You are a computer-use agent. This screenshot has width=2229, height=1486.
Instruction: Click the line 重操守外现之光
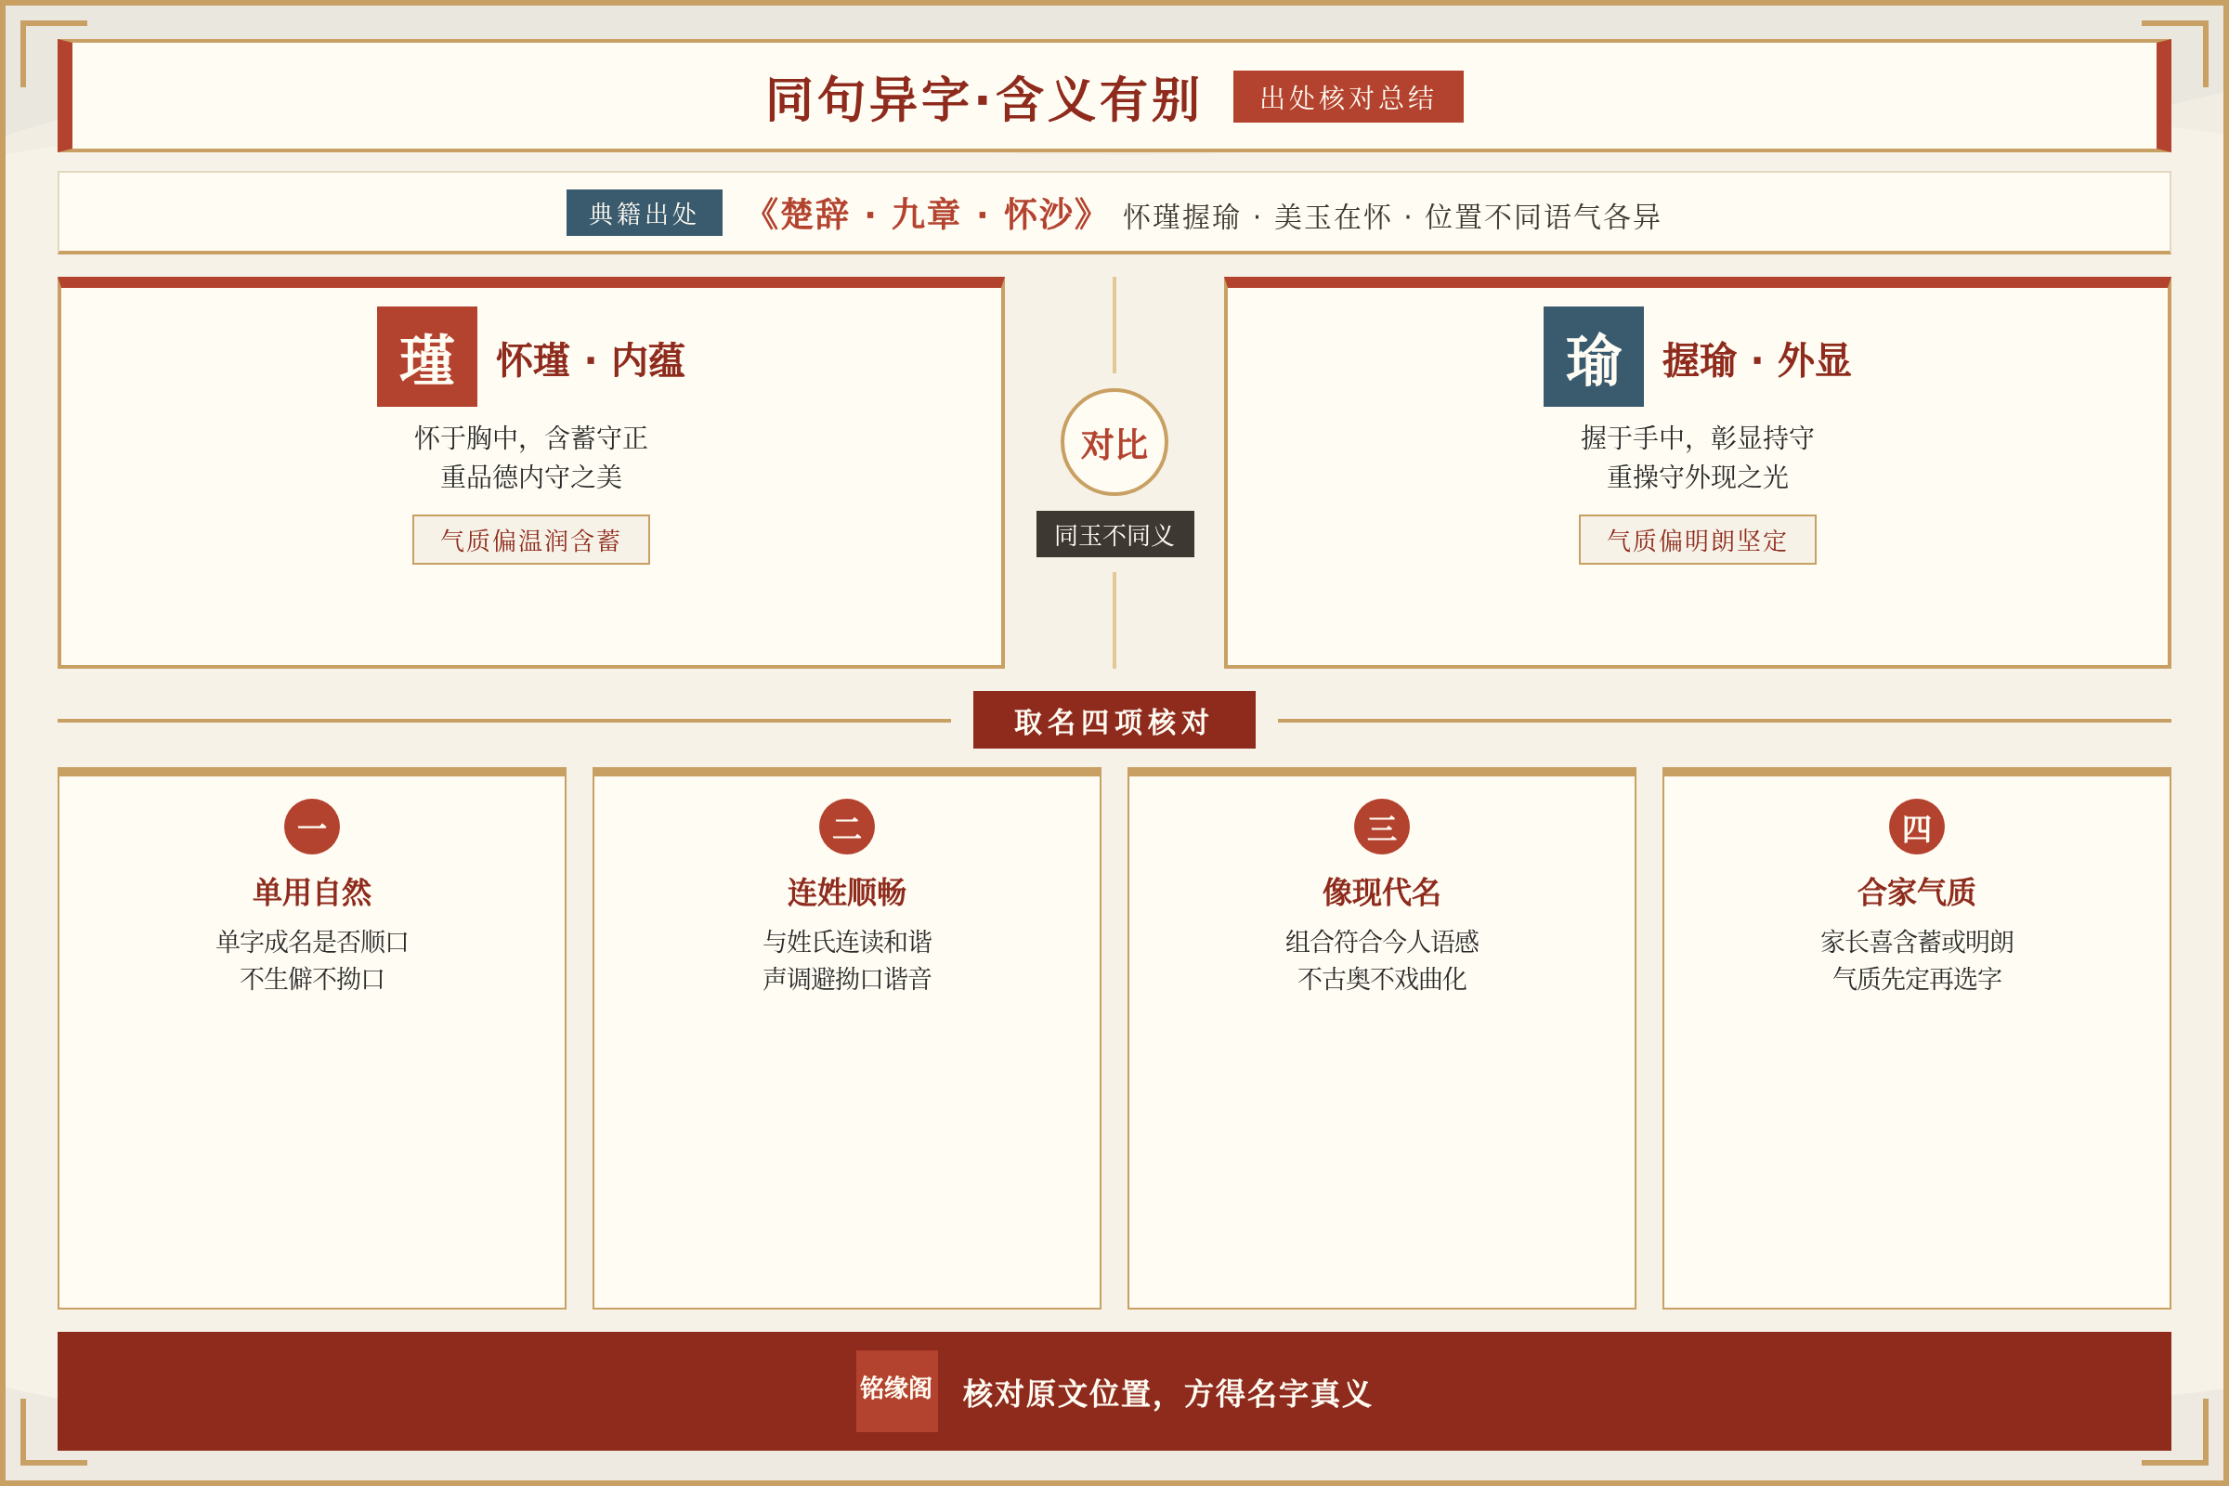1698,476
